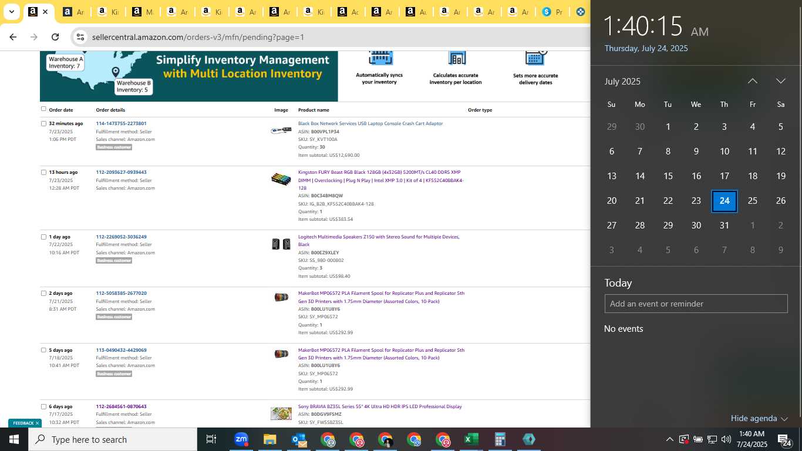Click the battery tray icon
Image resolution: width=802 pixels, height=451 pixels.
point(698,439)
